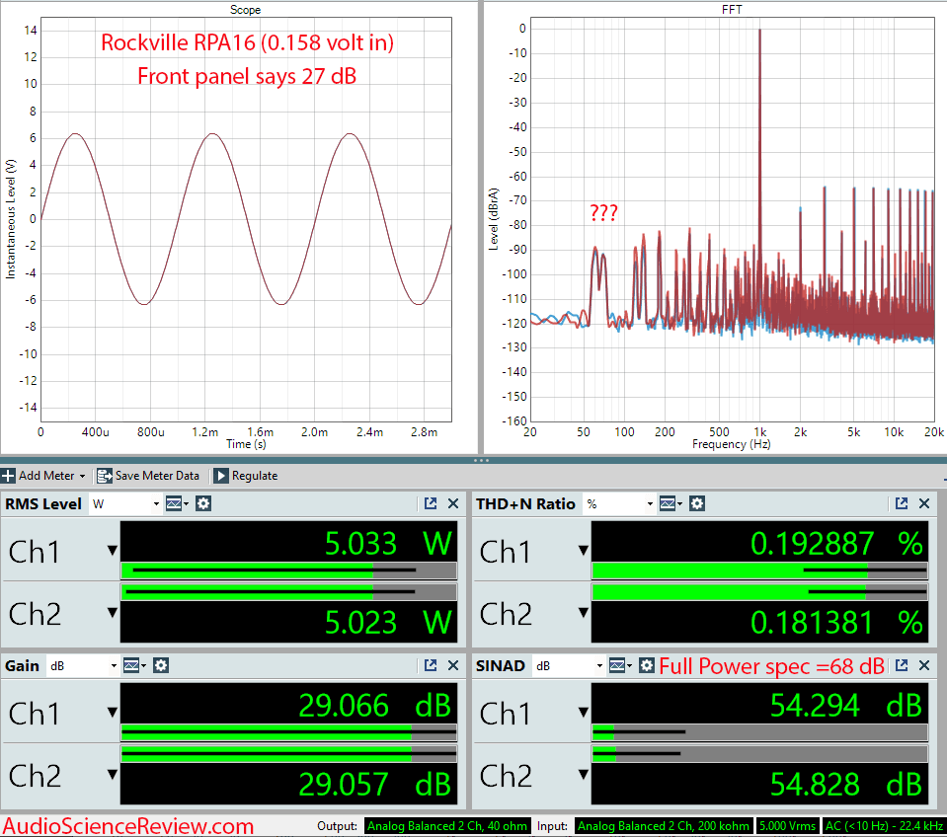Image resolution: width=947 pixels, height=837 pixels.
Task: Pop out the SINAD meter
Action: pyautogui.click(x=902, y=665)
